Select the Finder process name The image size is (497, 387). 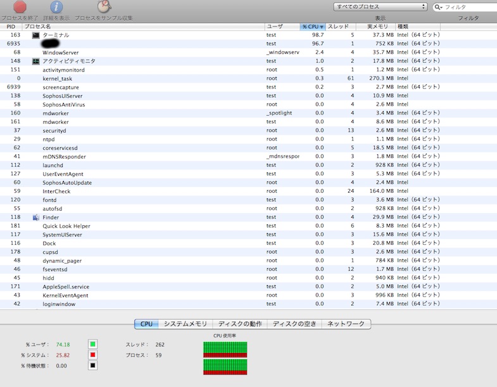51,218
